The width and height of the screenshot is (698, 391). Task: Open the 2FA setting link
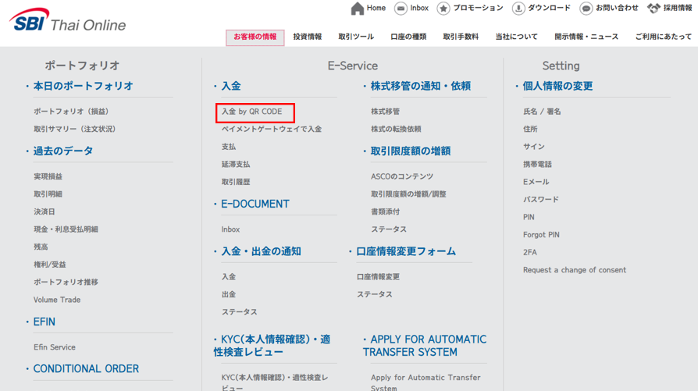tap(529, 252)
